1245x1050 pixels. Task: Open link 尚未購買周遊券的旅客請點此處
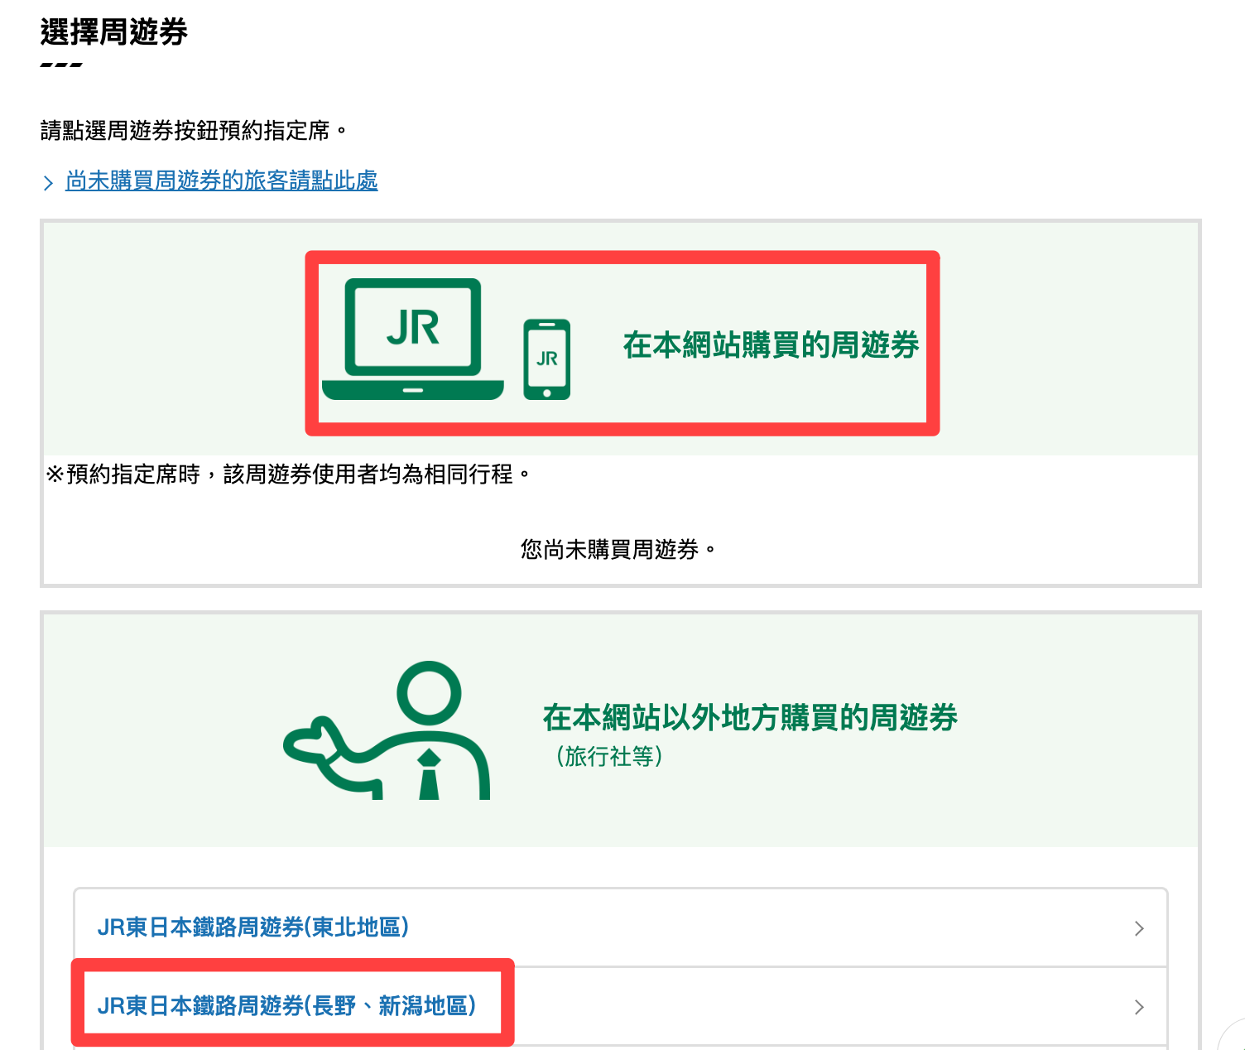click(x=222, y=181)
